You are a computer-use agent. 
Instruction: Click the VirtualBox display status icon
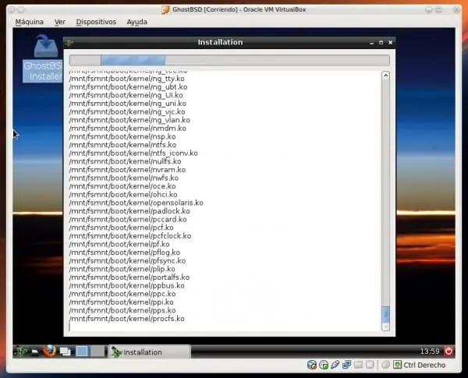pos(370,365)
